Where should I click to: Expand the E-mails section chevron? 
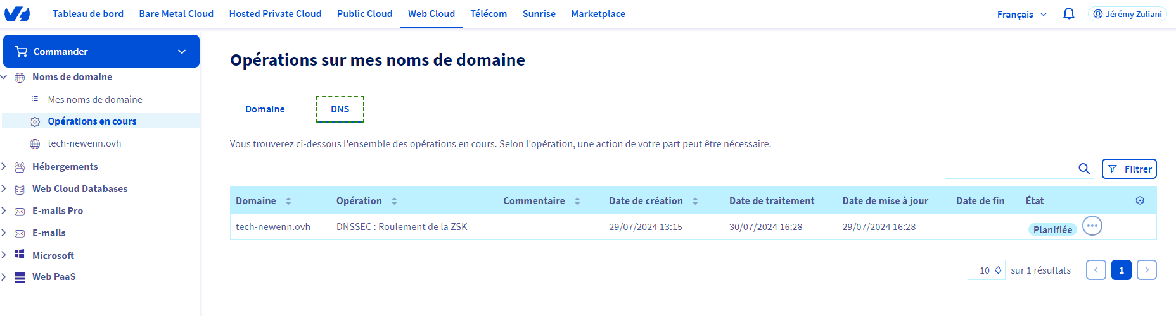[4, 233]
